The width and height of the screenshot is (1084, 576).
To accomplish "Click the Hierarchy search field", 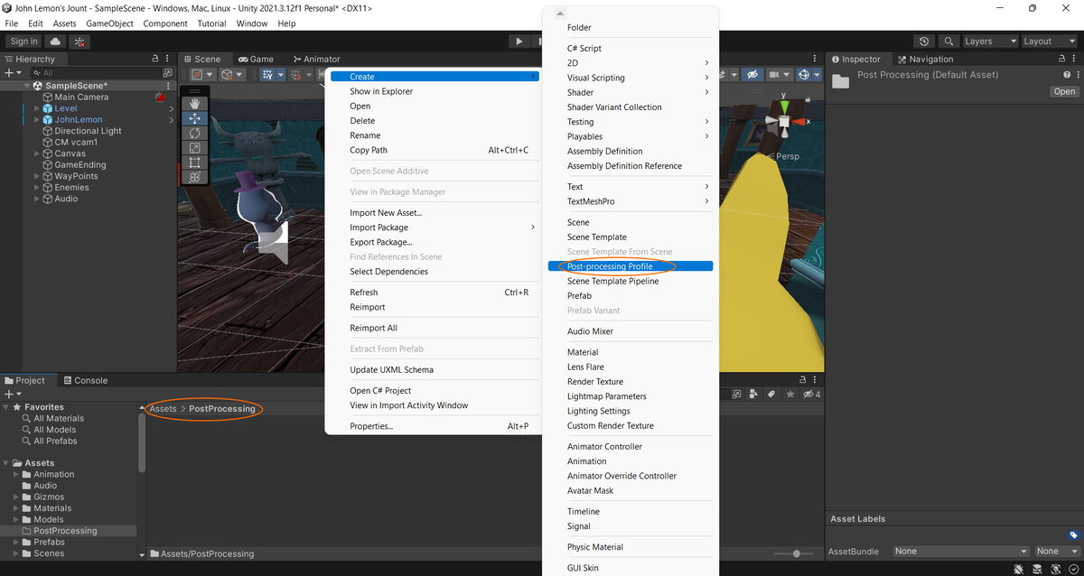I will (x=95, y=72).
